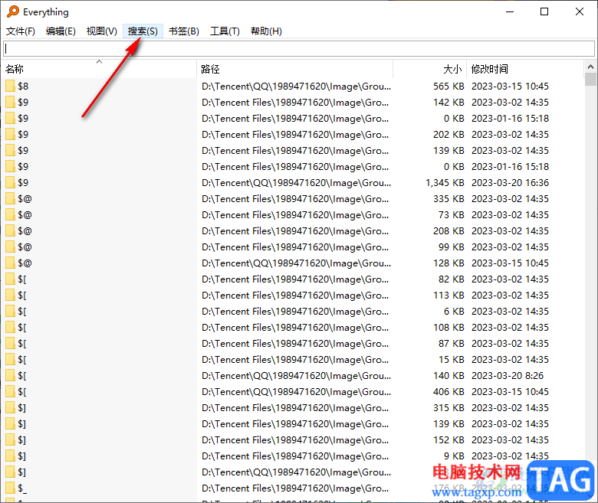Select the folder icon of the $_ row
The width and height of the screenshot is (598, 503).
click(10, 488)
